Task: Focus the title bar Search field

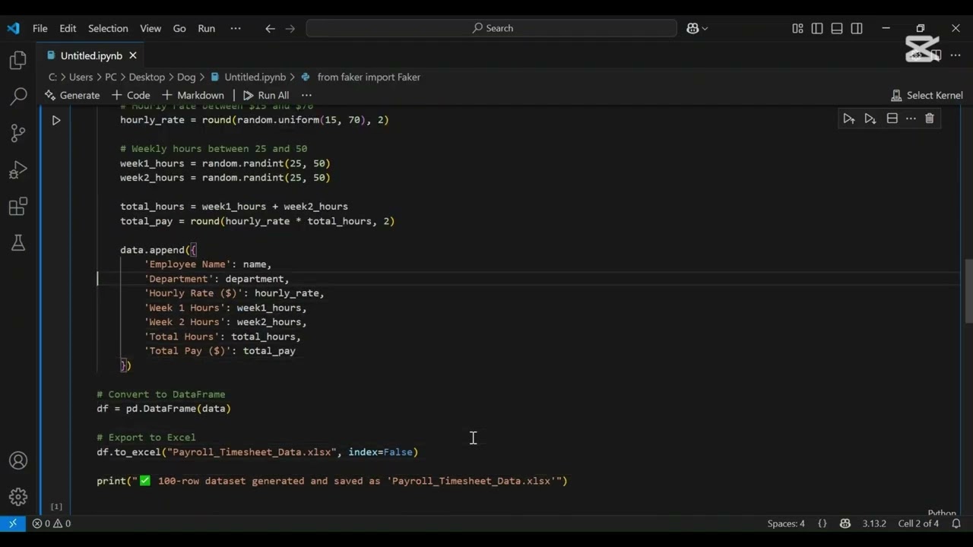Action: tap(492, 28)
